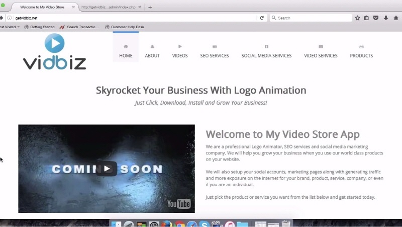
Task: Open the PRODUCTS navigation item
Action: 361,55
